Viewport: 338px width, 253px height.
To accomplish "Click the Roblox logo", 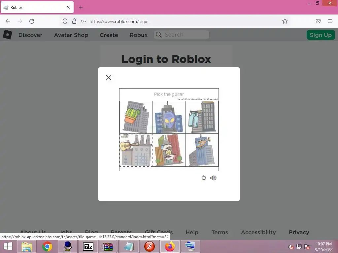I will point(8,35).
